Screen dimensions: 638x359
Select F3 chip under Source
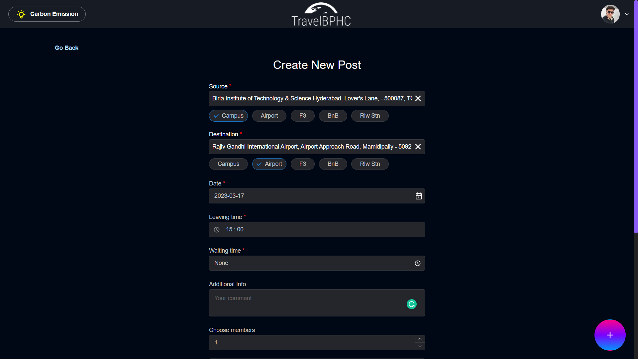coord(302,116)
